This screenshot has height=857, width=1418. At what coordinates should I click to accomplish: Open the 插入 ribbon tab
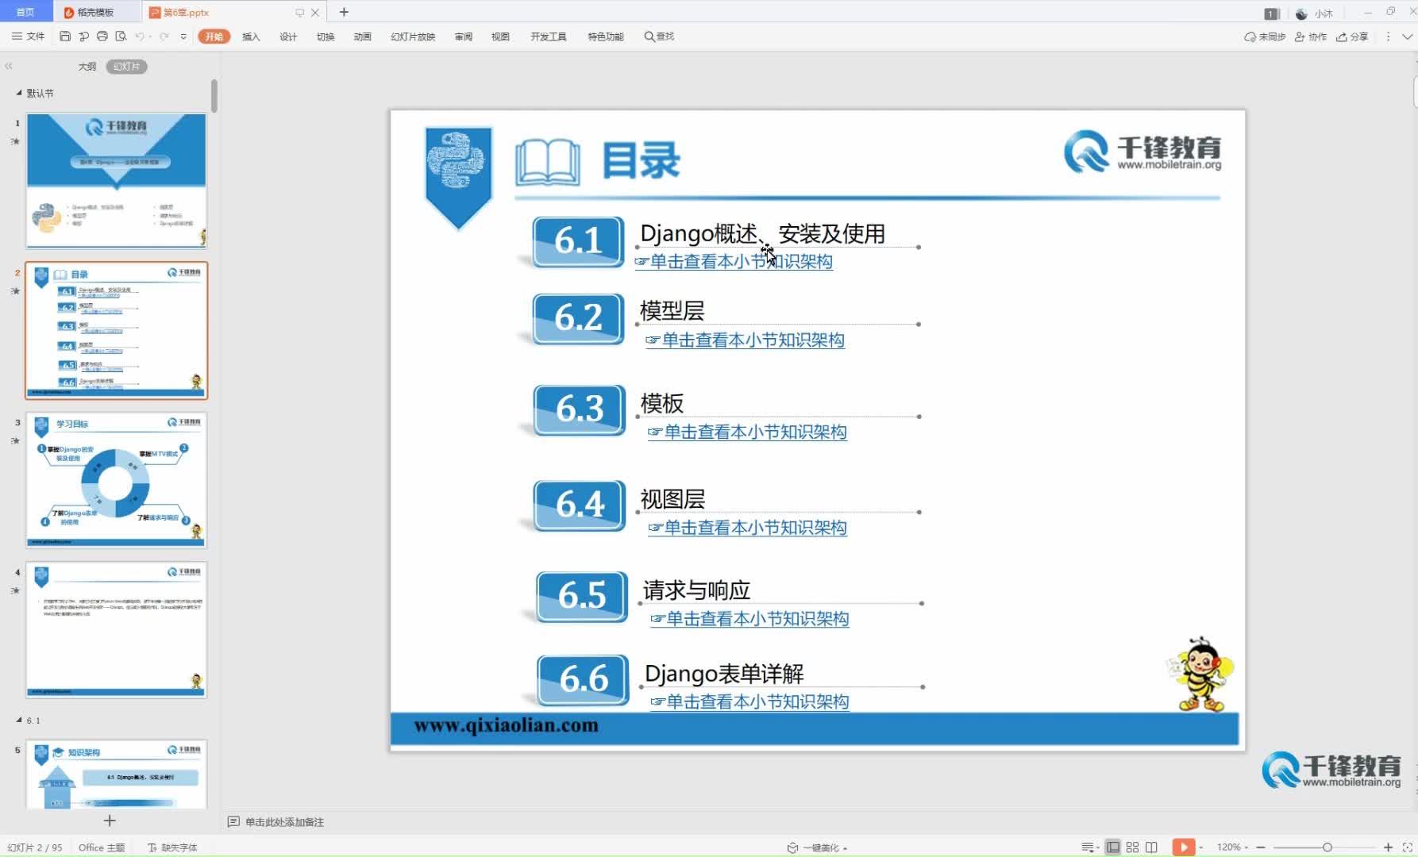pyautogui.click(x=251, y=37)
